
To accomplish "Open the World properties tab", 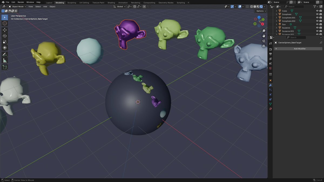I will coord(271,68).
